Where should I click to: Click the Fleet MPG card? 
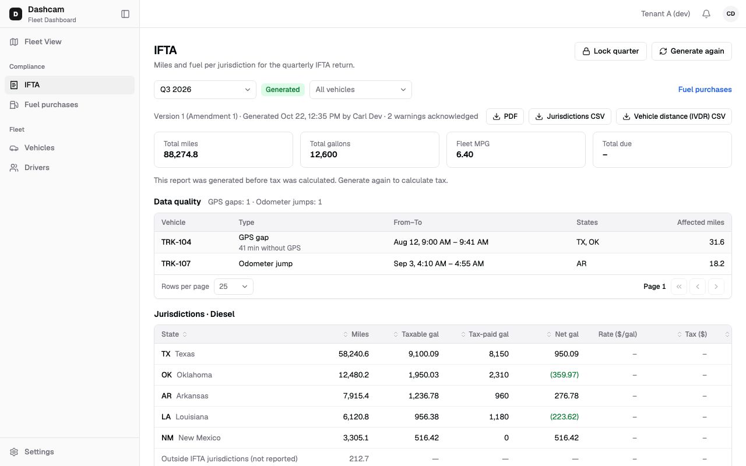tap(516, 150)
